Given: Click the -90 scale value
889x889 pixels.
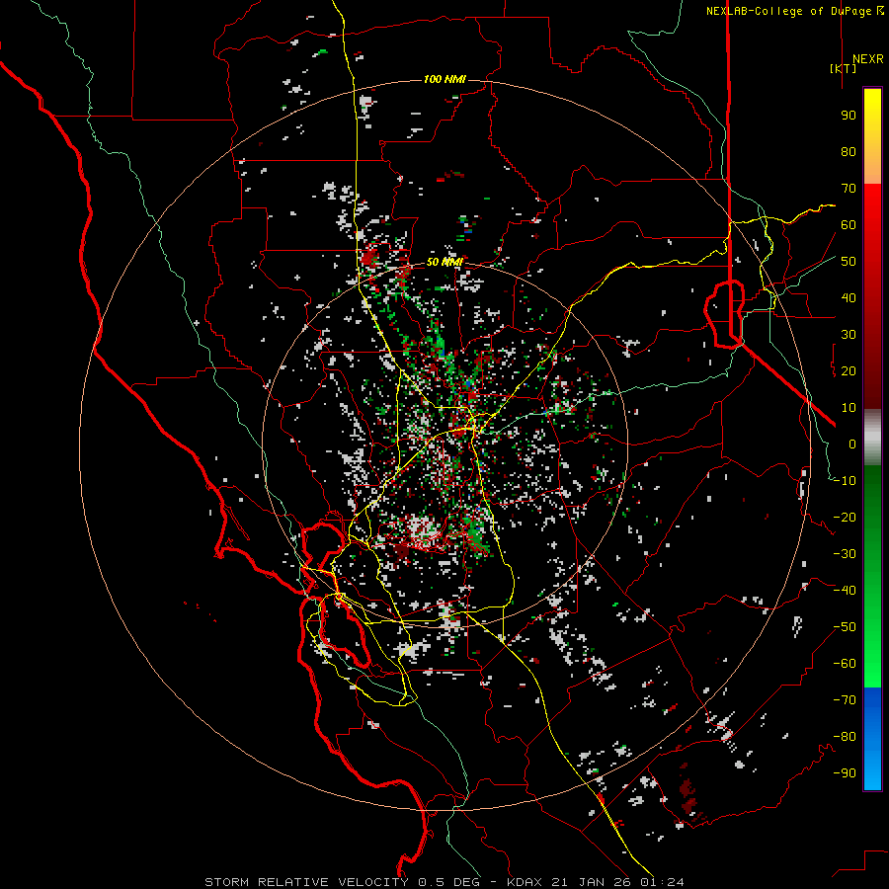Looking at the screenshot, I should click(x=845, y=773).
